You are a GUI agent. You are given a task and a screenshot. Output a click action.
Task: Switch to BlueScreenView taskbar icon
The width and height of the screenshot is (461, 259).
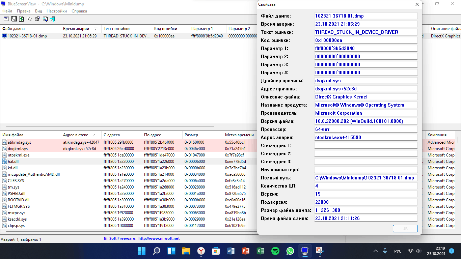[x=305, y=251]
